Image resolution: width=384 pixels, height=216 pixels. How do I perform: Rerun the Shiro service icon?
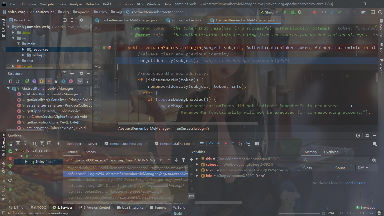(x=10, y=144)
